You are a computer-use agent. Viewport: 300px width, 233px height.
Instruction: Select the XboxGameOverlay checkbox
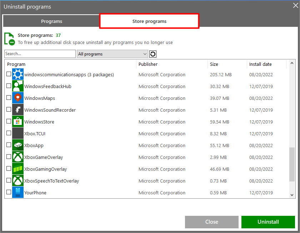coord(9,157)
